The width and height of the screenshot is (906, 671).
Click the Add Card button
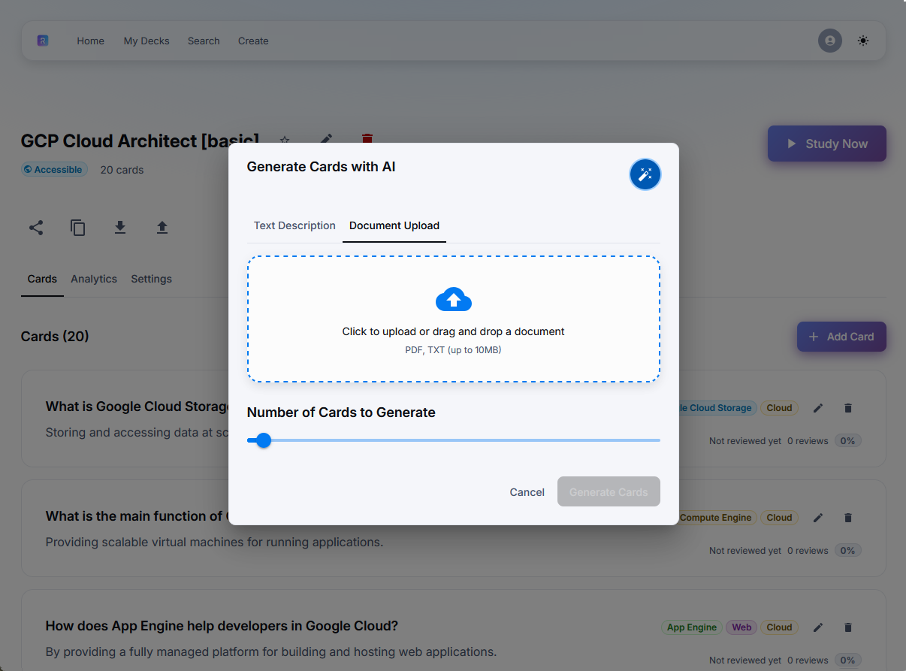tap(841, 337)
